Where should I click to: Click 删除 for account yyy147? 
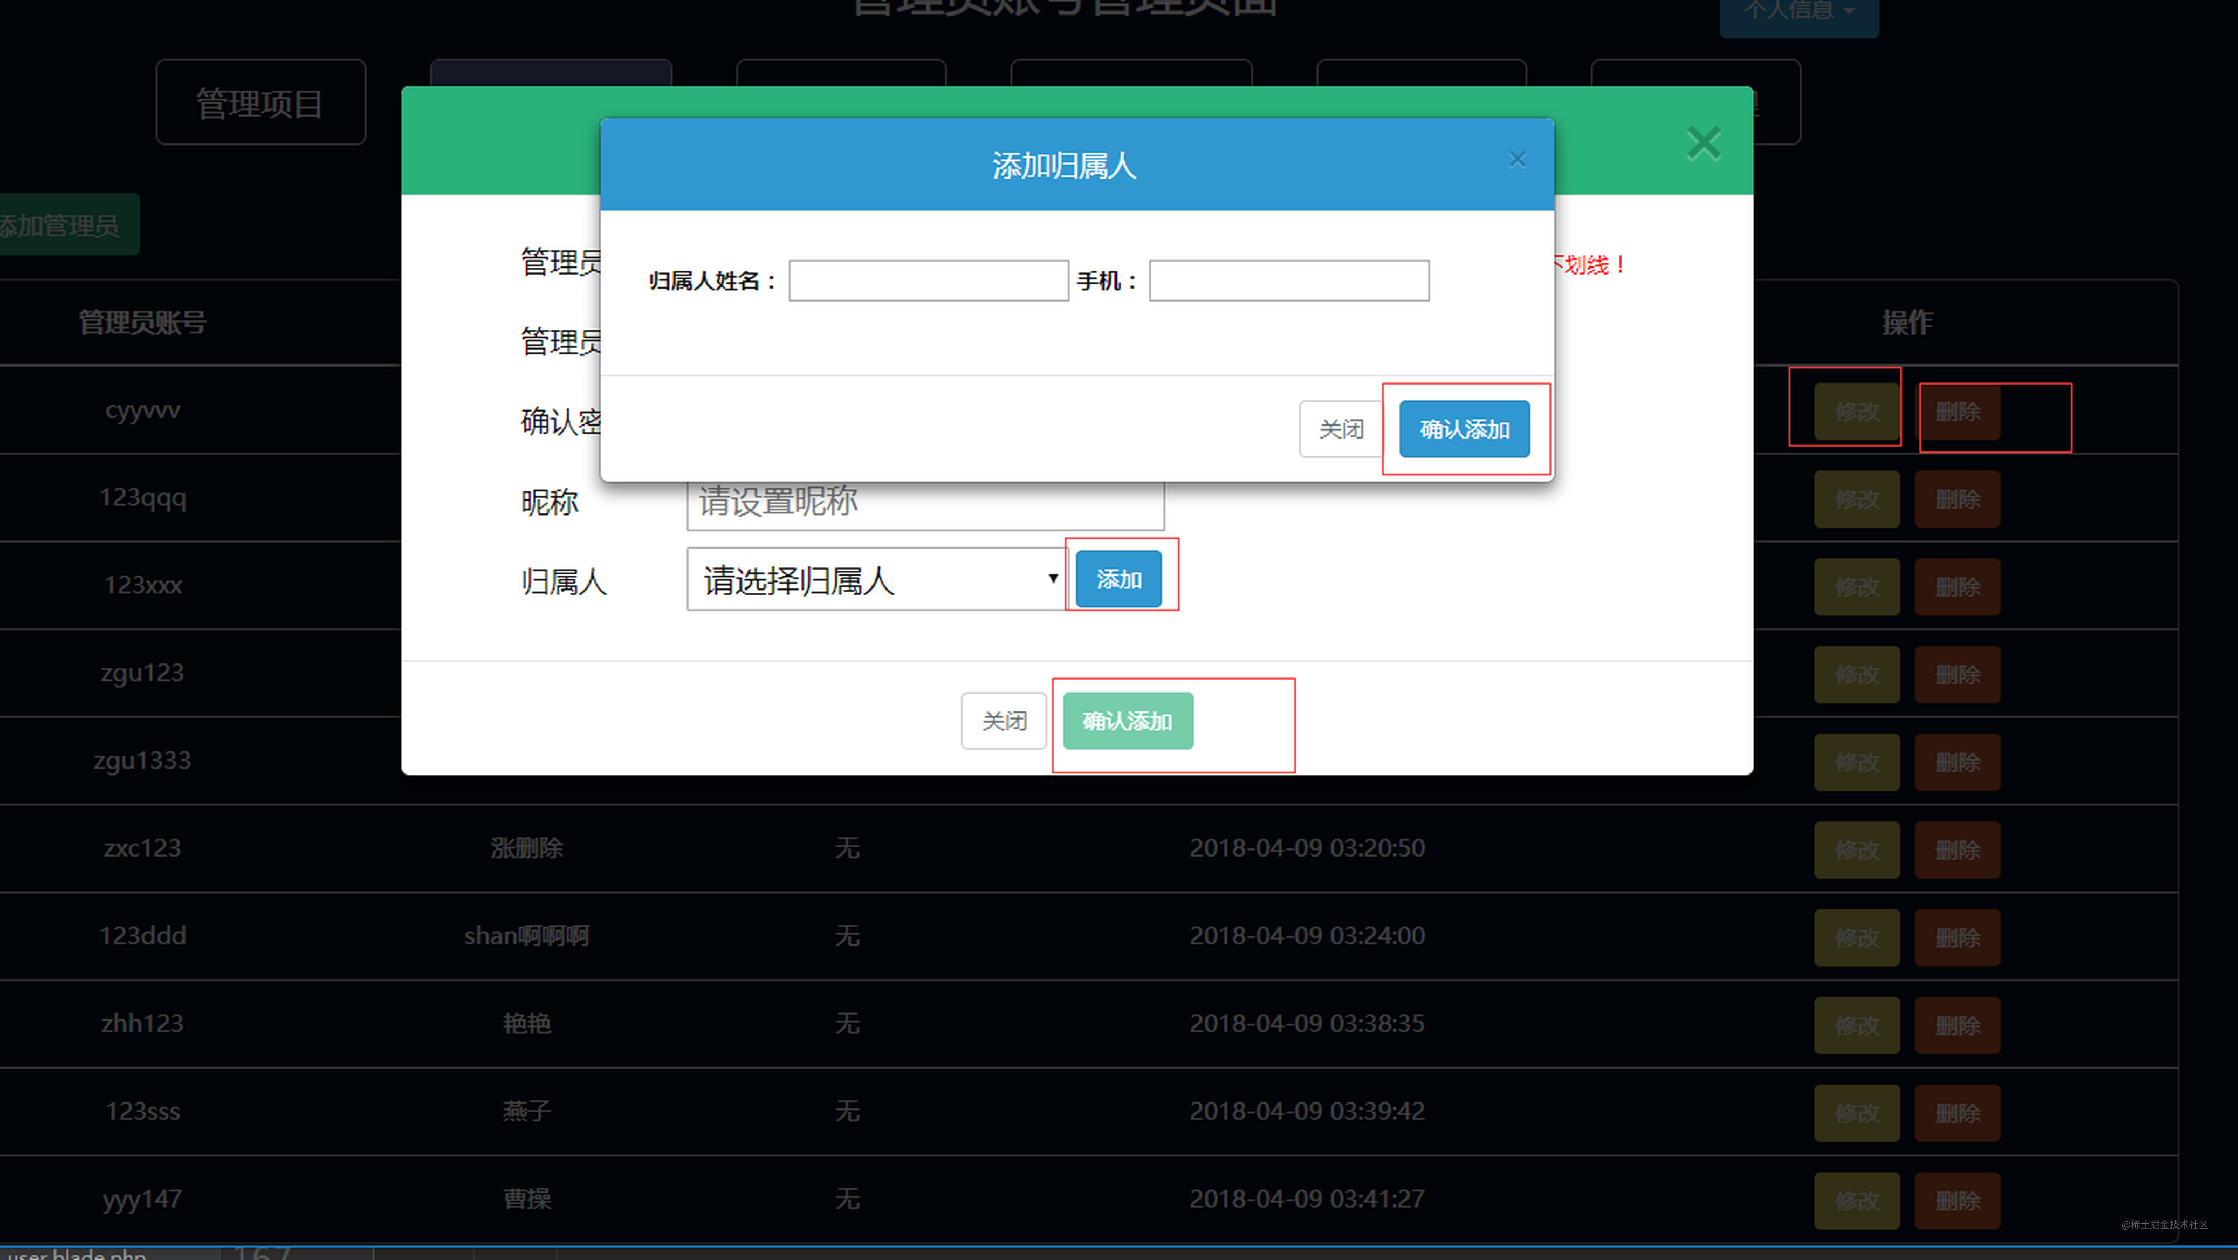pyautogui.click(x=1958, y=1202)
